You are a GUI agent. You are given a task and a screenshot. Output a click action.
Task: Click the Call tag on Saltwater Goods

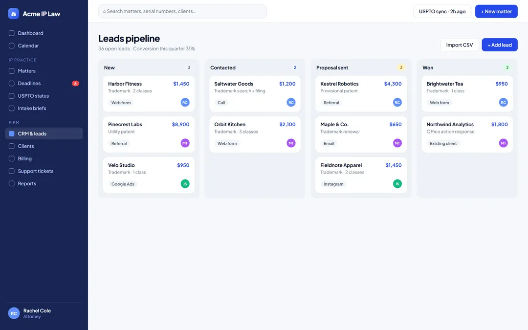coord(221,103)
